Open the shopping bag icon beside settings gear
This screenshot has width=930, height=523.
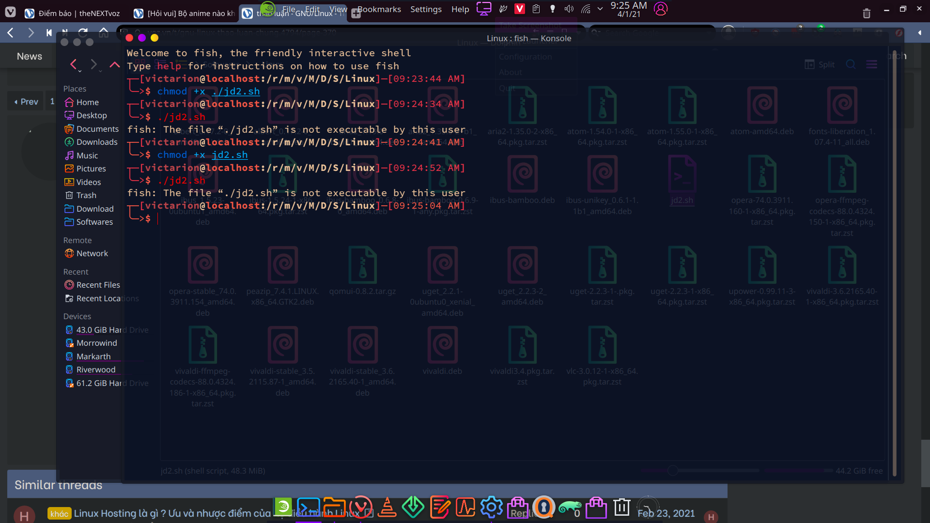[518, 508]
